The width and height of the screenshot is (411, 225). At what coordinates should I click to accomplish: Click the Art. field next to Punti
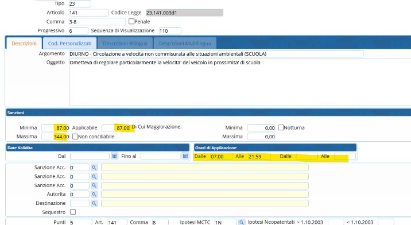point(117,222)
